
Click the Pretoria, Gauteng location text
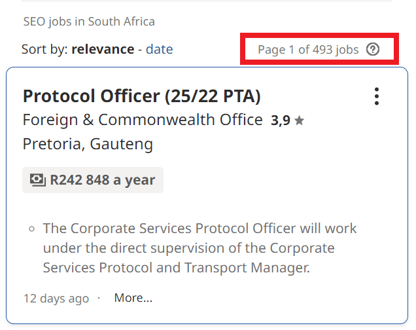click(x=88, y=144)
